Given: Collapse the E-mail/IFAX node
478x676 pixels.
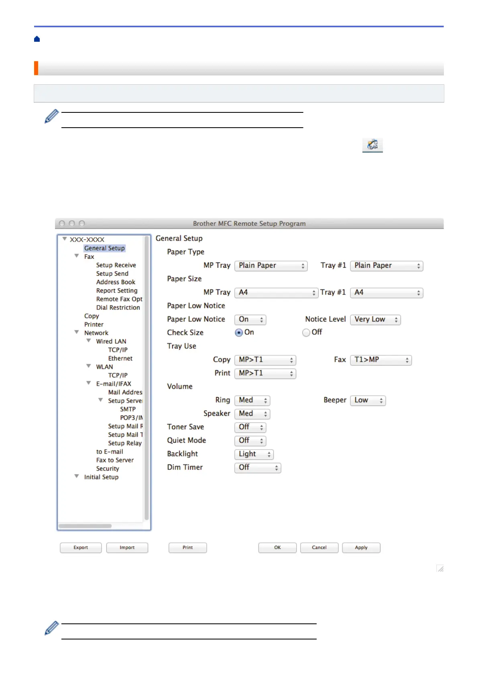Looking at the screenshot, I should coord(88,383).
